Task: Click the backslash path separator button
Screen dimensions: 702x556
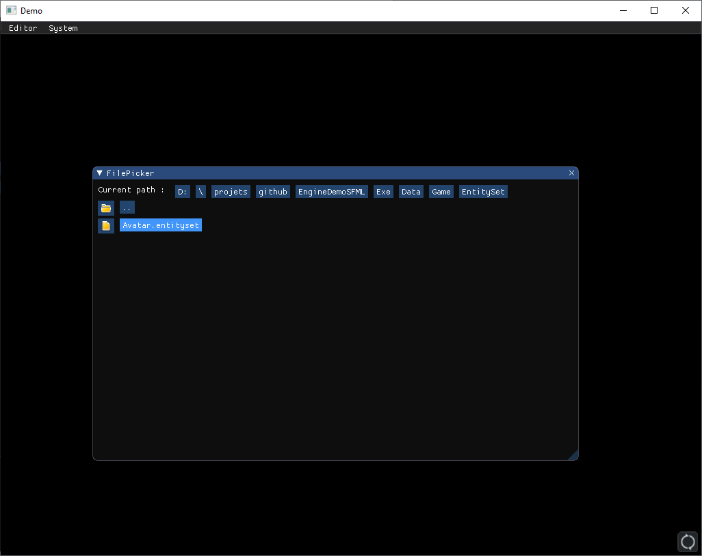Action: point(201,192)
